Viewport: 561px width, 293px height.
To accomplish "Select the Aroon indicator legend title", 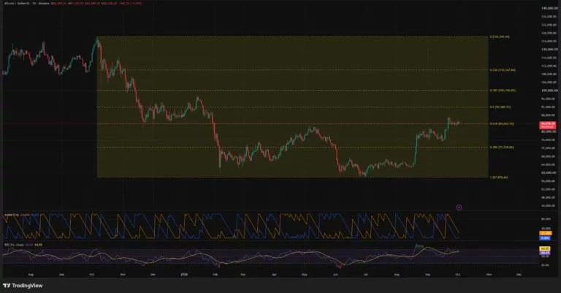I will tap(12, 215).
